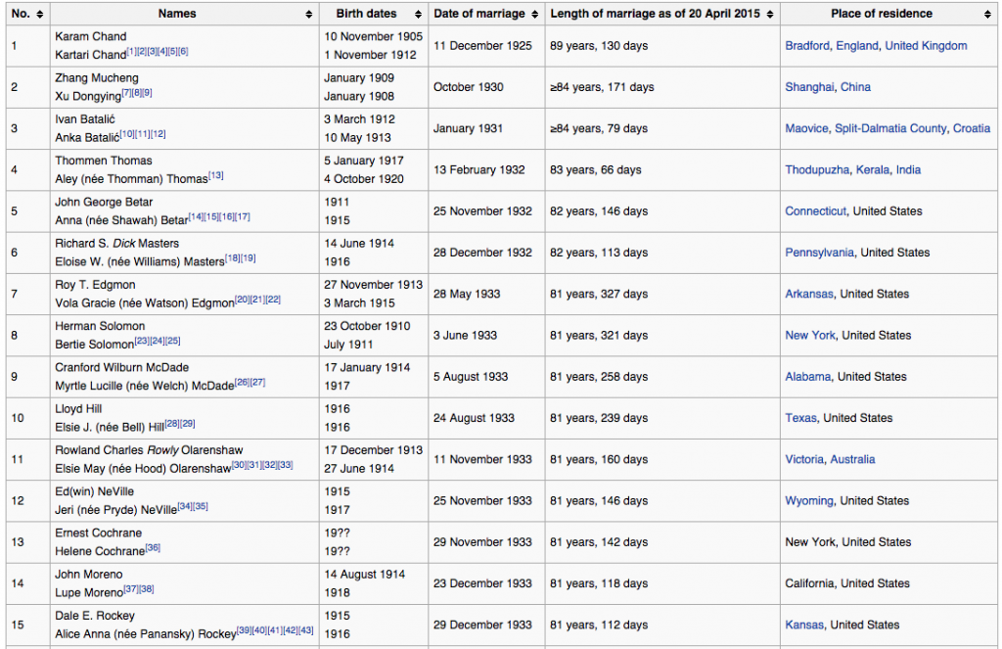Image resolution: width=1002 pixels, height=649 pixels.
Task: Open the Kerala link
Action: (x=873, y=170)
